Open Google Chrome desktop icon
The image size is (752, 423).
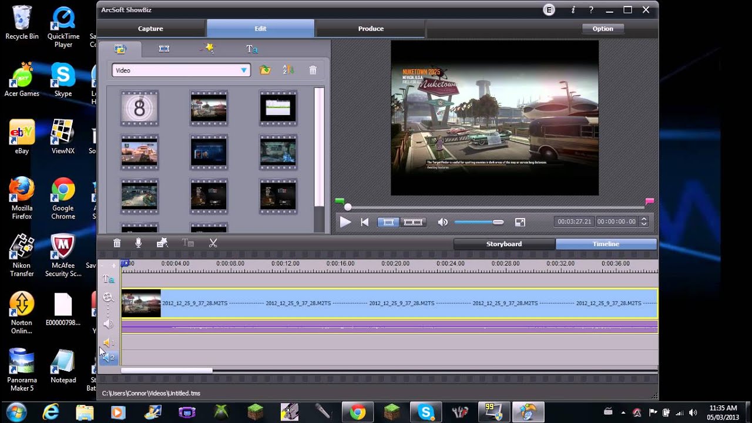click(63, 199)
